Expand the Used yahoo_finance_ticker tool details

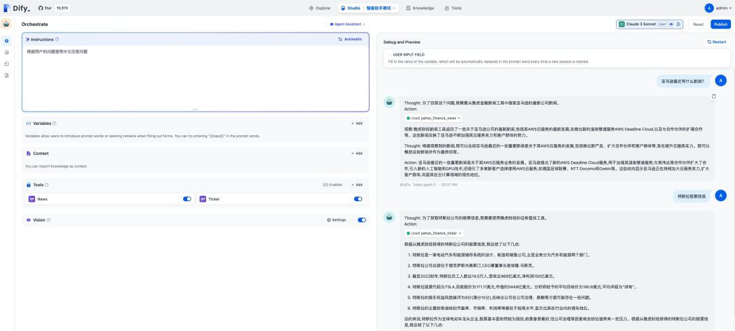(x=434, y=233)
